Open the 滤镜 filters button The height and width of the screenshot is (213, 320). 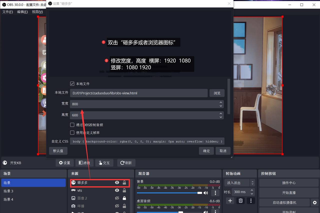[84, 163]
